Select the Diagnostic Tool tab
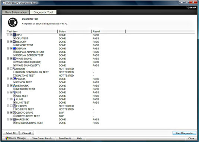The image size is (199, 142). (43, 12)
